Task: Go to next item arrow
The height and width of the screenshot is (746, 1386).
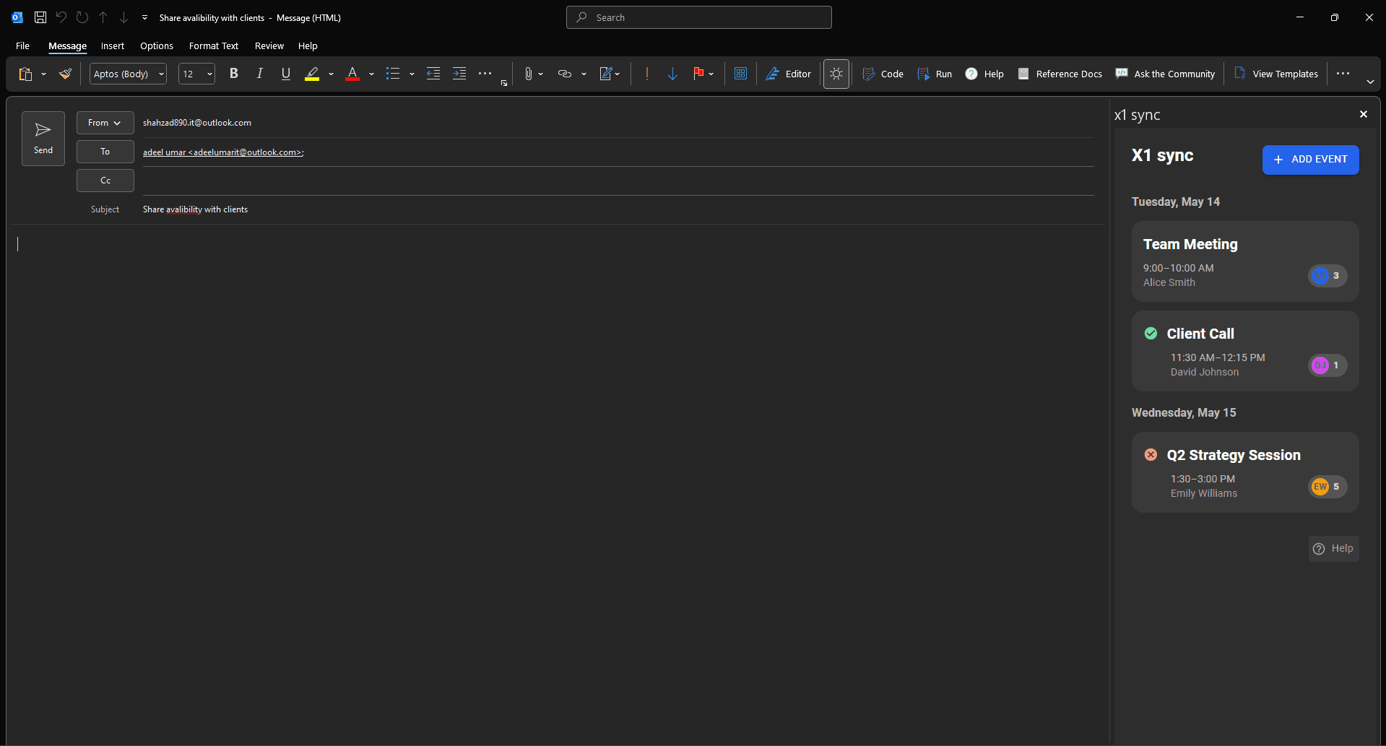Action: click(124, 17)
